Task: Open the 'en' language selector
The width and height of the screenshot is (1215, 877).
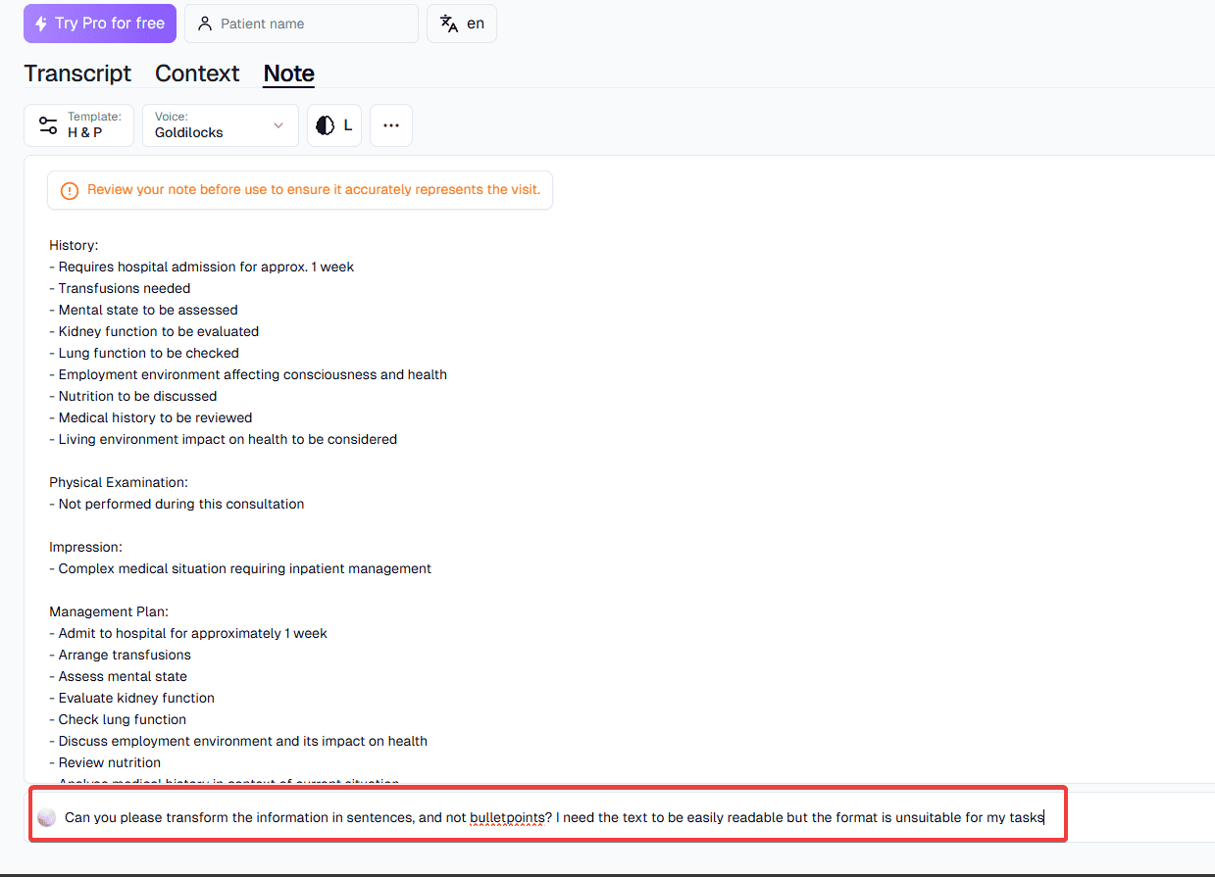Action: click(462, 24)
